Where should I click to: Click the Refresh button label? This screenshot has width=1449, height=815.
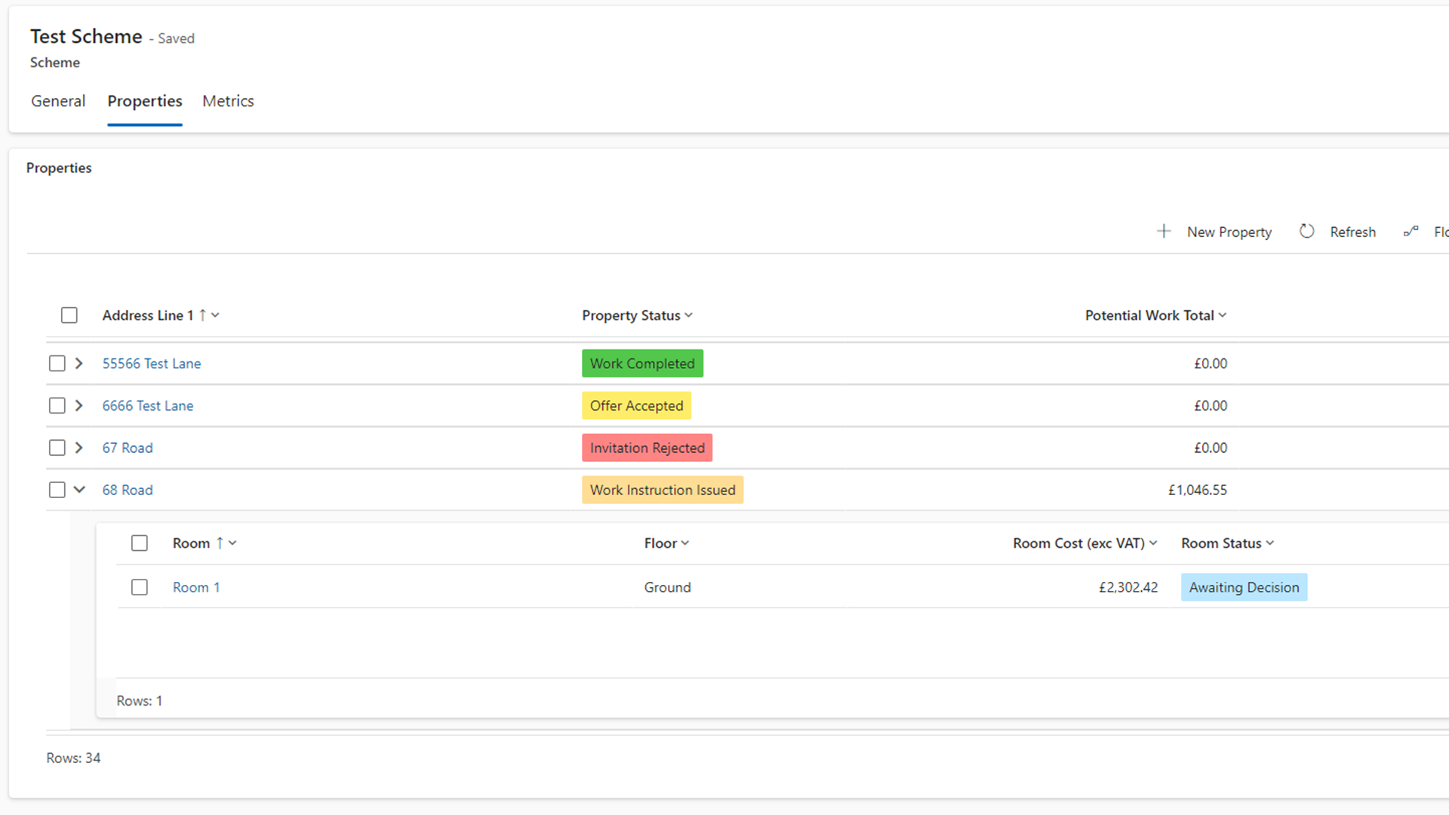tap(1353, 232)
